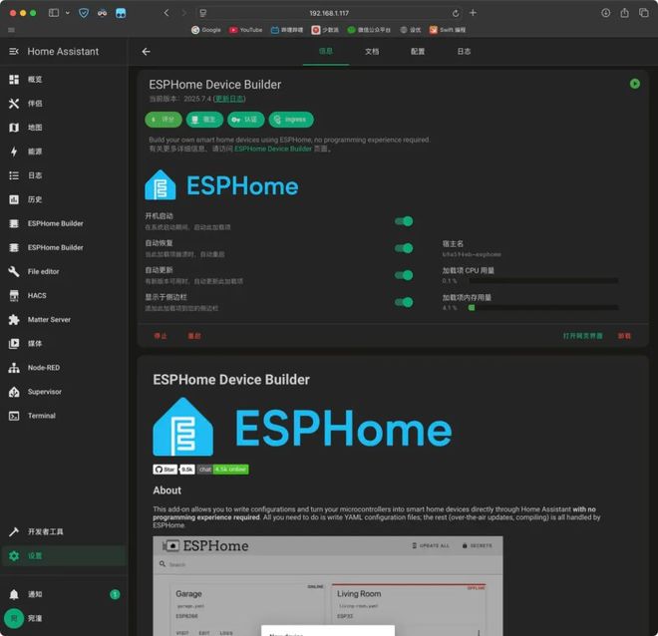Open the YouTube bookmark

point(246,30)
